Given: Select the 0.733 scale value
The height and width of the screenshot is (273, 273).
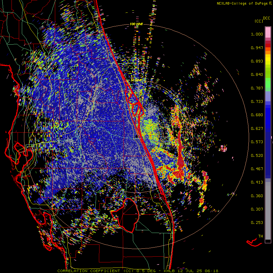Looking at the screenshot, I should pos(257,102).
